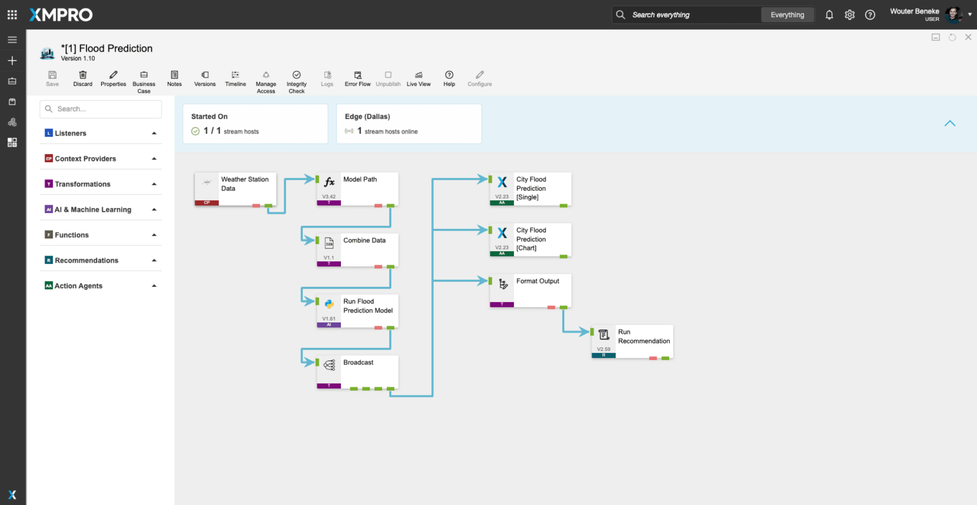Open the Everything search scope dropdown

787,15
